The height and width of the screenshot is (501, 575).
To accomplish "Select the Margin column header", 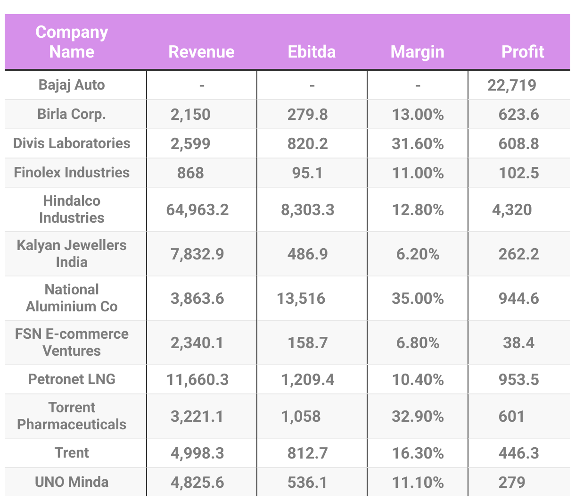I will point(417,51).
